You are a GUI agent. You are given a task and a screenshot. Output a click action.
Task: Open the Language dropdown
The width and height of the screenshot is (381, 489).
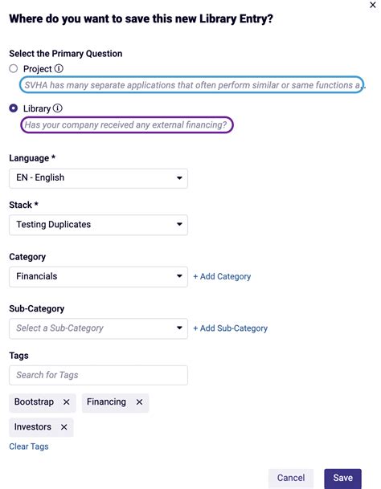click(98, 178)
